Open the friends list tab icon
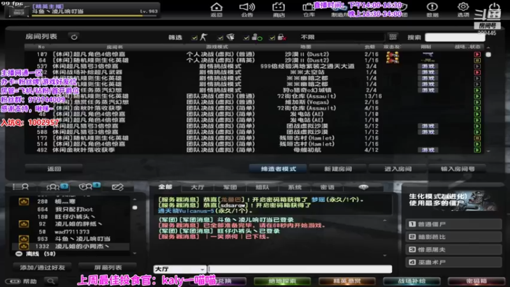 click(x=20, y=187)
